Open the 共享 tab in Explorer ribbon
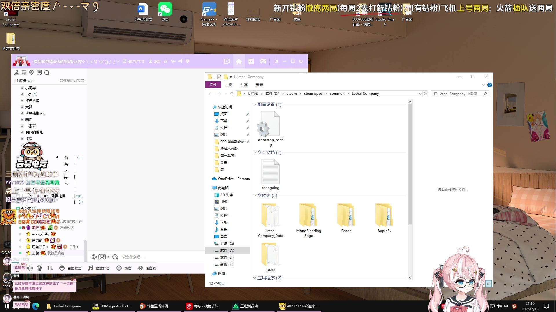The width and height of the screenshot is (556, 312). (244, 85)
